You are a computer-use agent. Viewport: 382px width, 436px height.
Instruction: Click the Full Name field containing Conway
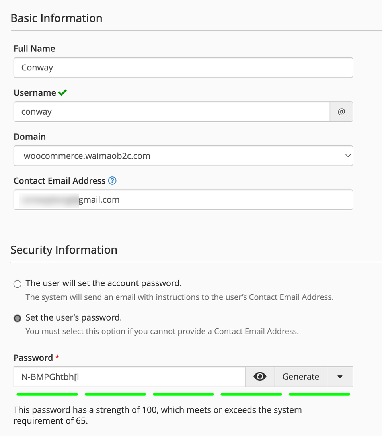tap(183, 68)
